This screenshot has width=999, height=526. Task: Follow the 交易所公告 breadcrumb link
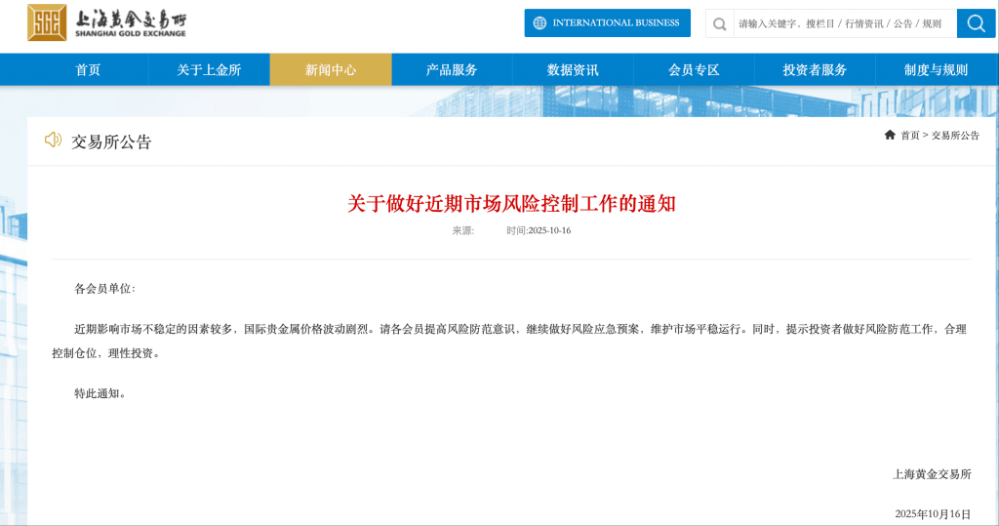(955, 136)
